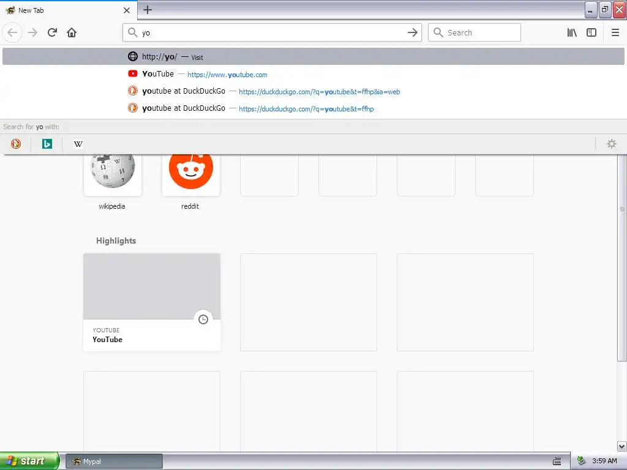Viewport: 627px width, 470px height.
Task: Select youtube at DuckDuckGo ia=web suggestion
Action: (x=313, y=91)
